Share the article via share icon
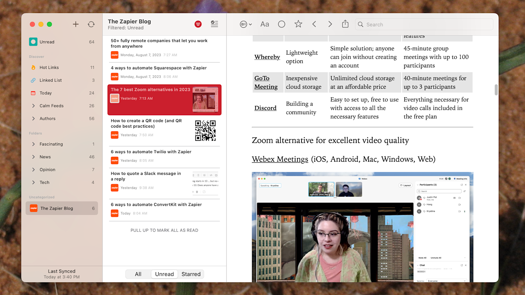 tap(345, 24)
